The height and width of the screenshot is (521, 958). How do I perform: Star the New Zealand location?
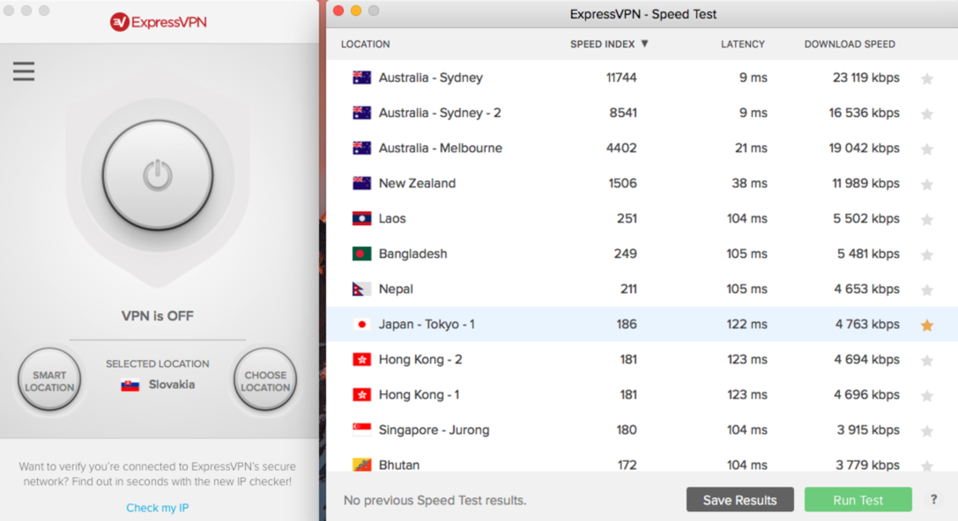[927, 184]
